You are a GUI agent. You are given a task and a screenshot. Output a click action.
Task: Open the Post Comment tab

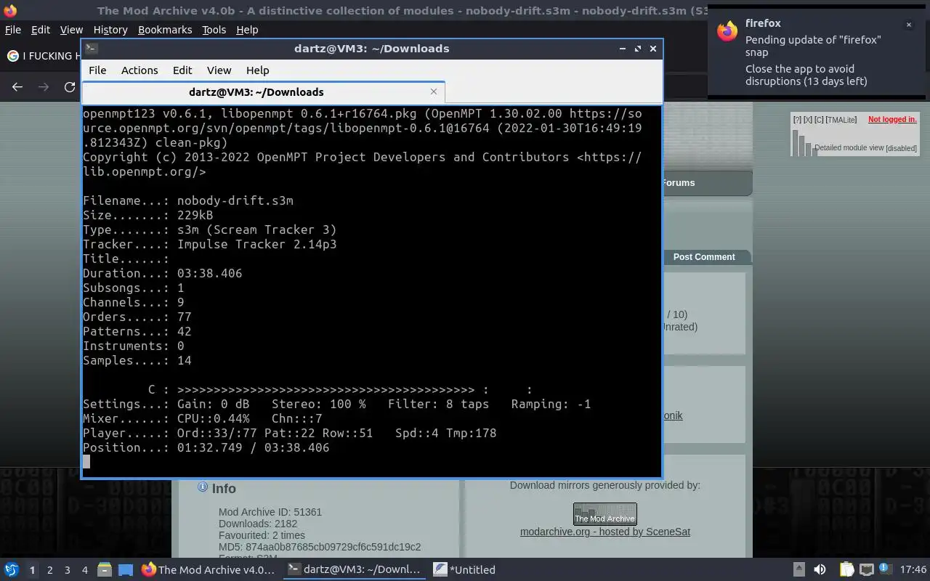[x=704, y=257]
